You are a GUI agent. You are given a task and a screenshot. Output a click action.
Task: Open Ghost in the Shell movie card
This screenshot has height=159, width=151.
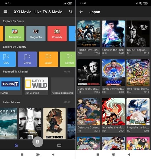(113, 38)
